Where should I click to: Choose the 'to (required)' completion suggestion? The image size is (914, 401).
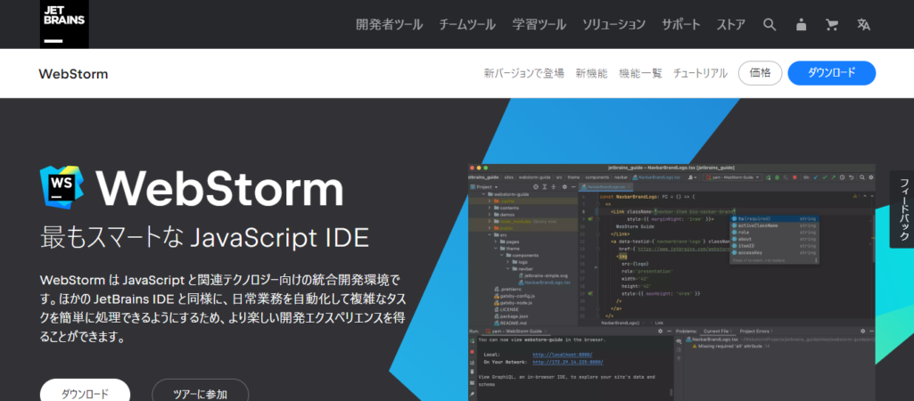pos(774,218)
